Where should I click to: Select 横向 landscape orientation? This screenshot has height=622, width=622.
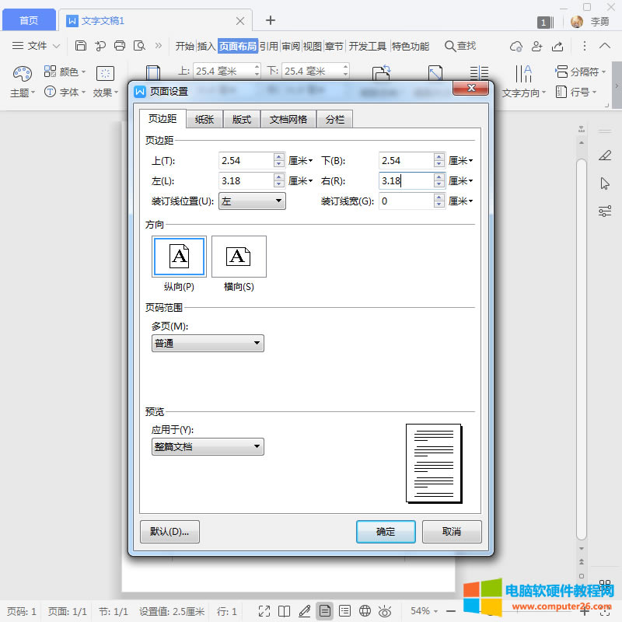(239, 257)
